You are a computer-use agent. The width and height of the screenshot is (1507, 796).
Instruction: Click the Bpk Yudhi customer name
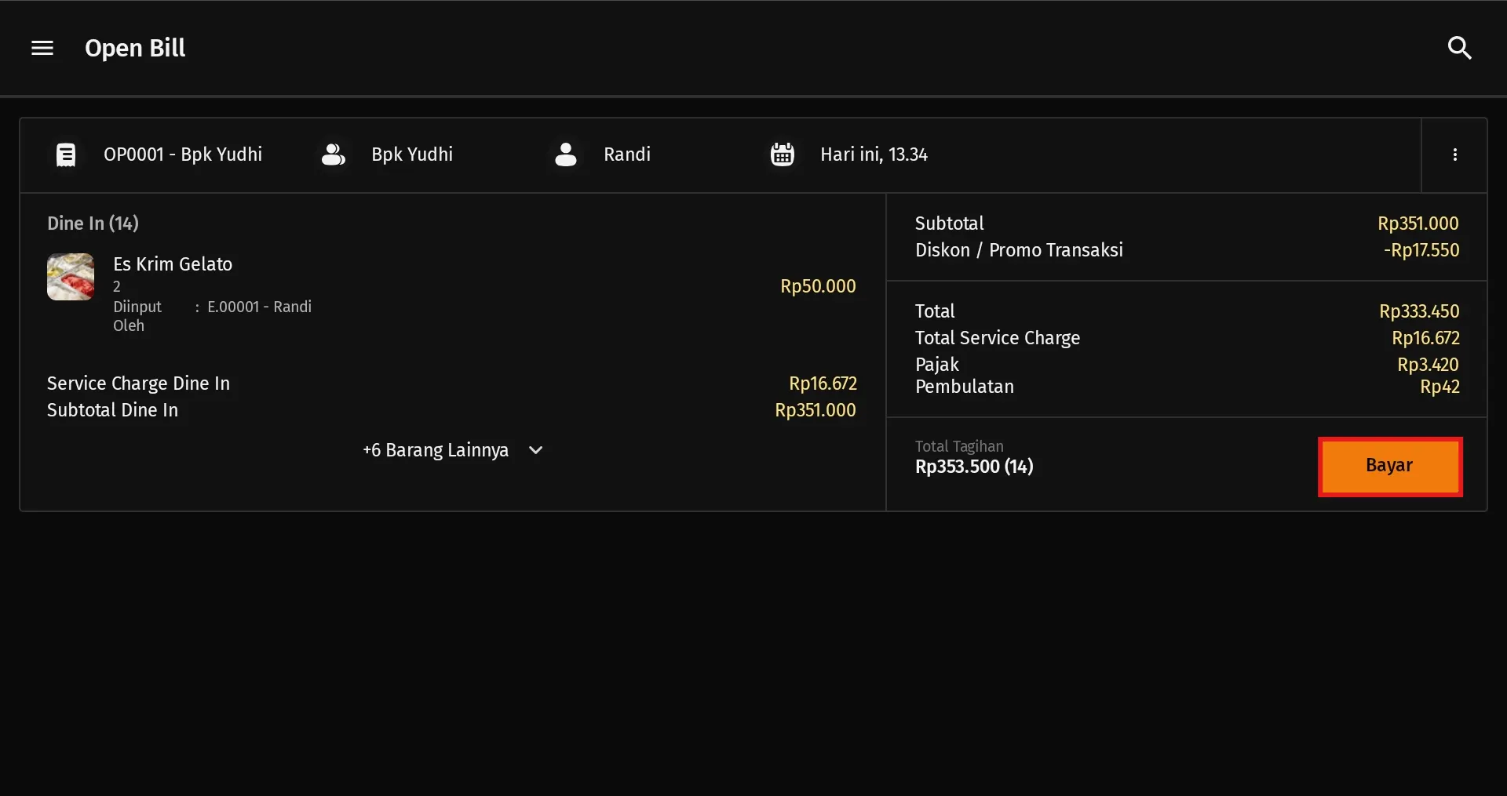coord(412,154)
